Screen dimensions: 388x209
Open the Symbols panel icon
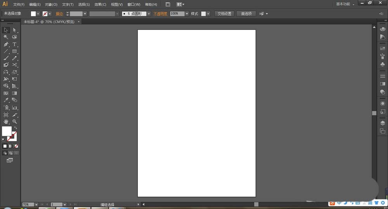click(x=383, y=64)
